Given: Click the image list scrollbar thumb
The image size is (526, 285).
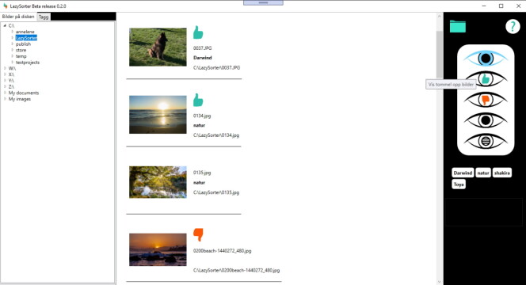Looking at the screenshot, I should coord(440,55).
